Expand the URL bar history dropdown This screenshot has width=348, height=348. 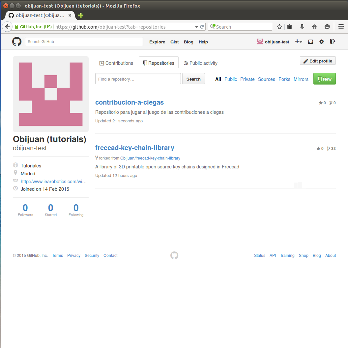click(x=197, y=27)
